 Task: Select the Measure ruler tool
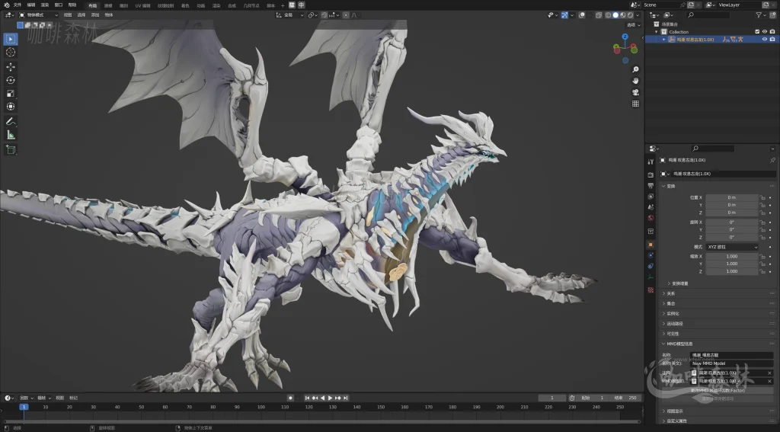(x=11, y=135)
